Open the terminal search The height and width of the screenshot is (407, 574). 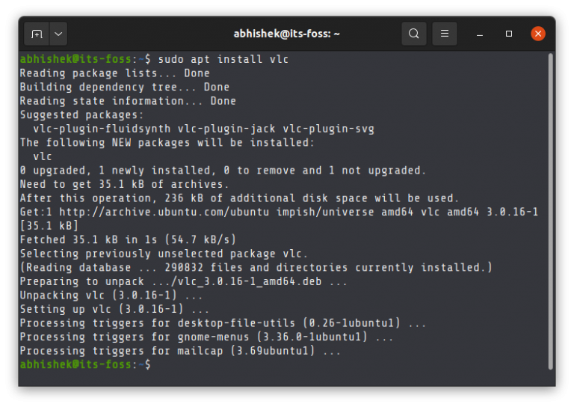click(414, 34)
